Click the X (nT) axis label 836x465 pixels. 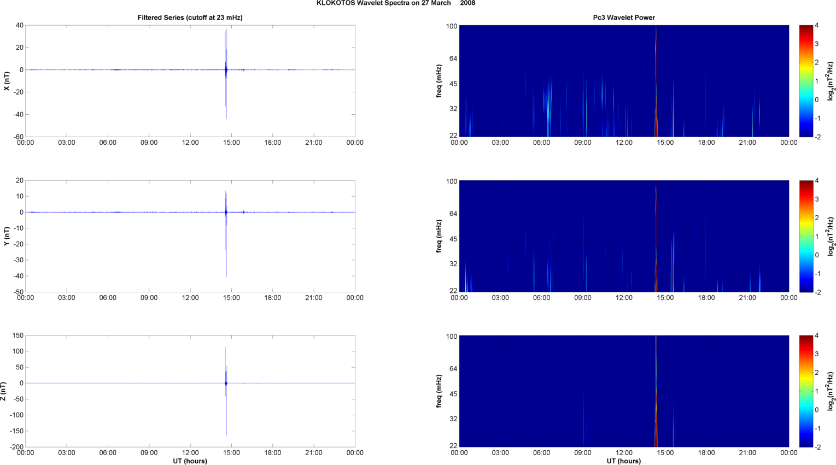tap(7, 81)
